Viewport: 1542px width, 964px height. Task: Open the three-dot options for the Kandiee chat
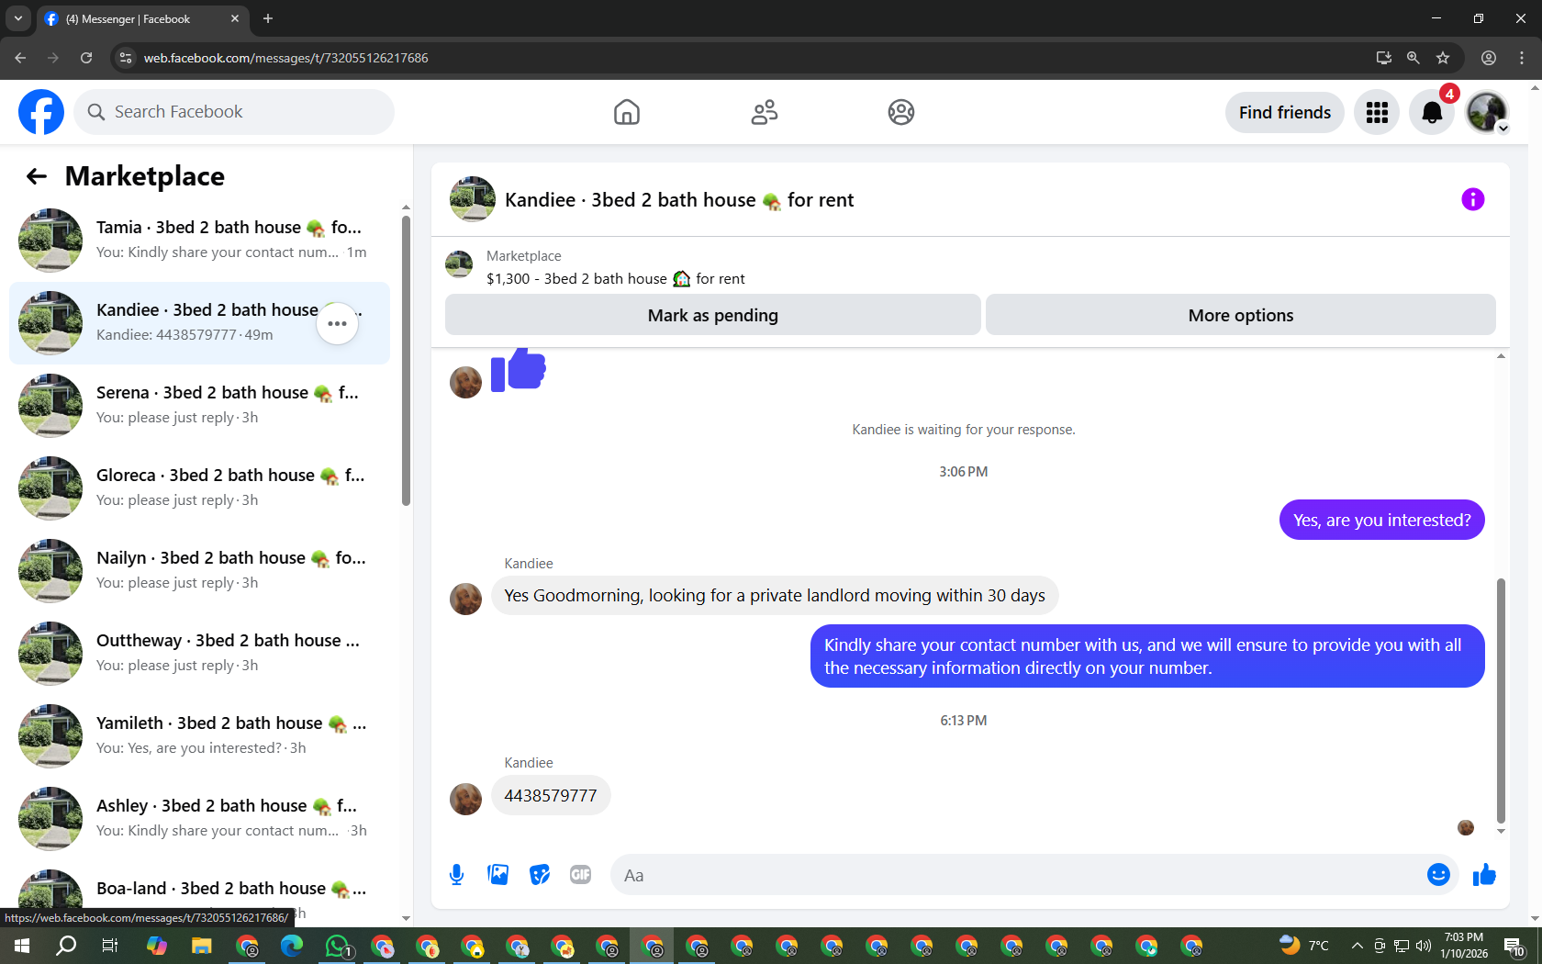pyautogui.click(x=337, y=323)
